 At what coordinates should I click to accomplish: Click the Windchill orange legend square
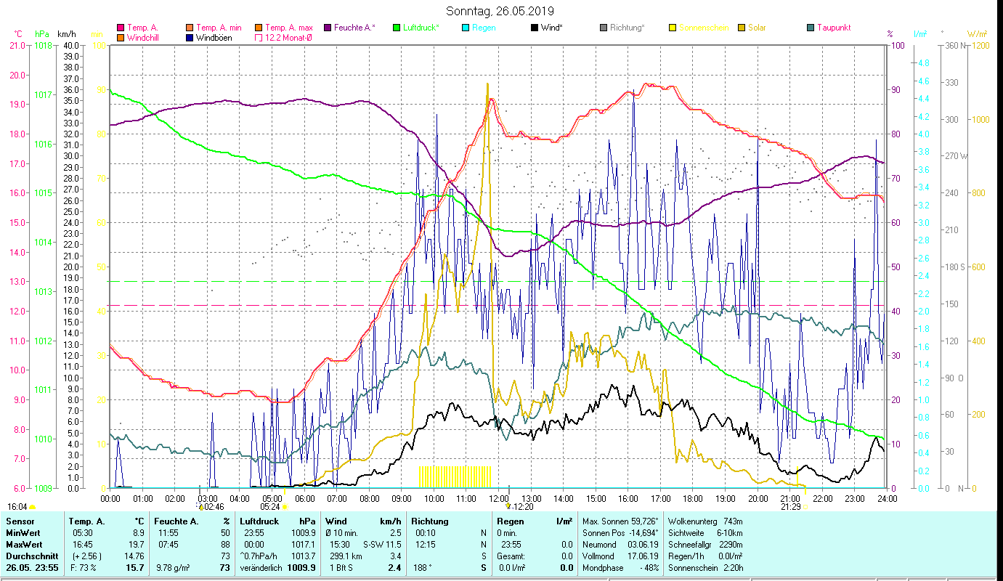point(121,38)
